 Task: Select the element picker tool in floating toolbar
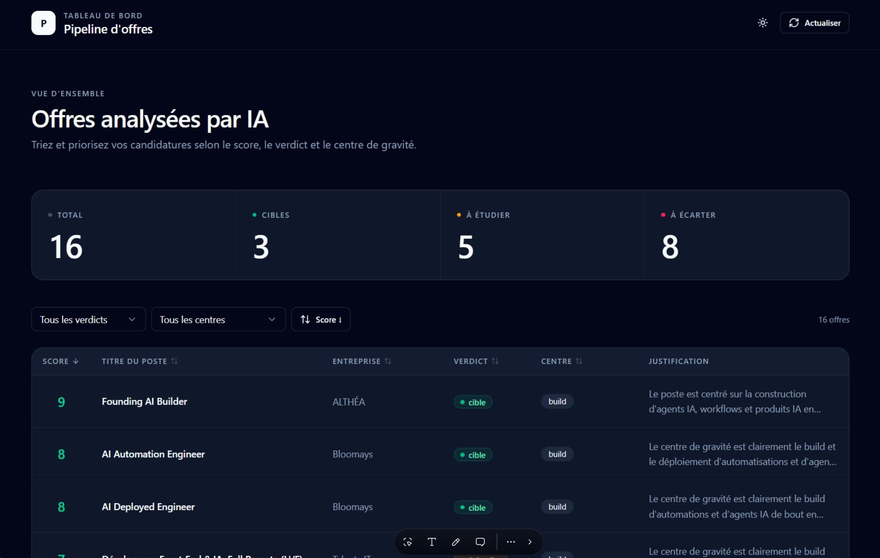407,542
